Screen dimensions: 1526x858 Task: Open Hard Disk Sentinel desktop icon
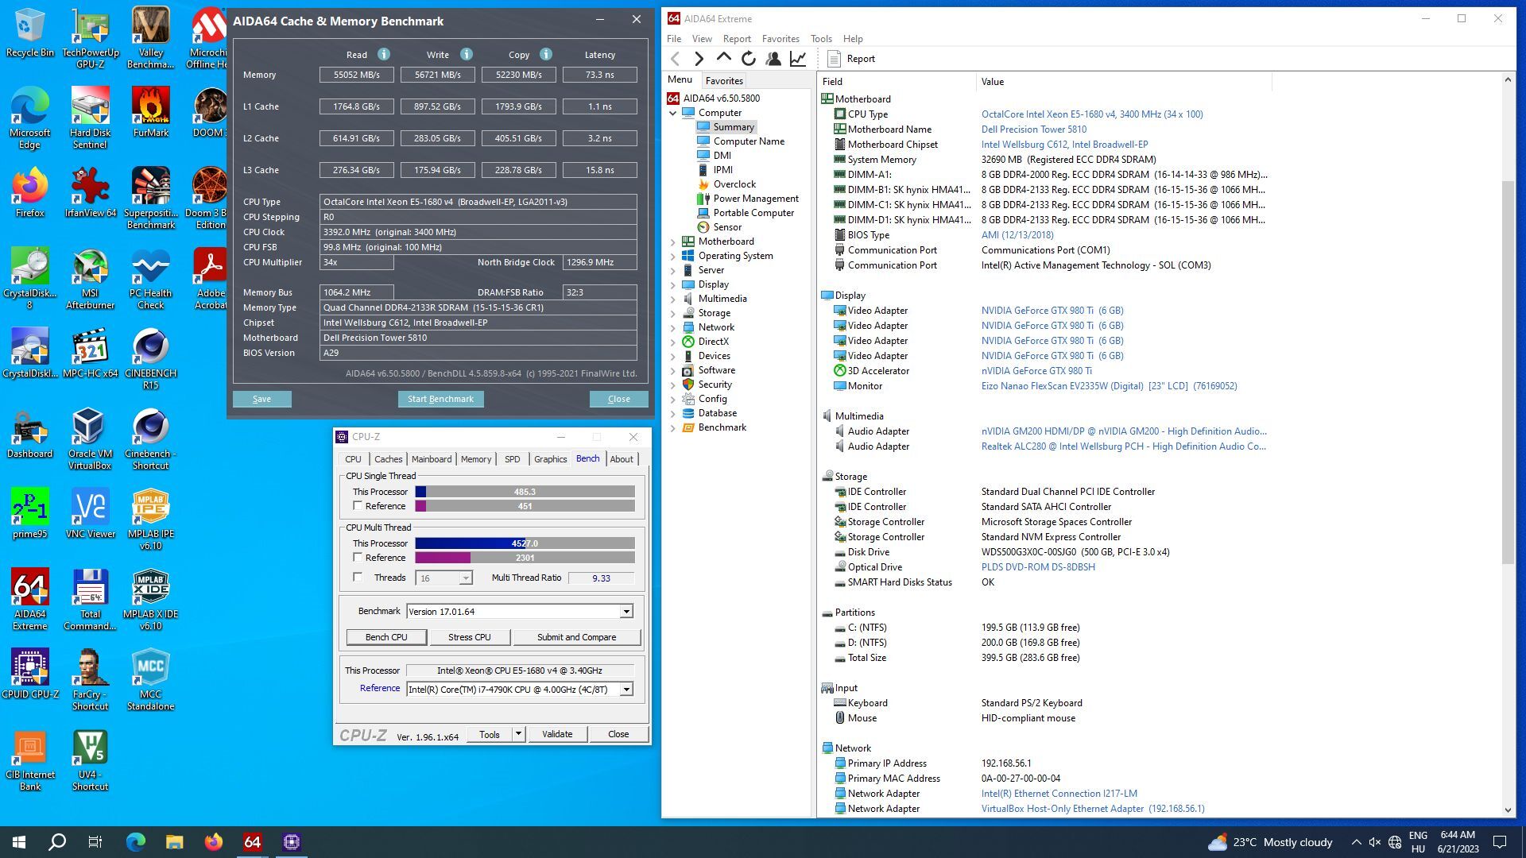pos(90,118)
